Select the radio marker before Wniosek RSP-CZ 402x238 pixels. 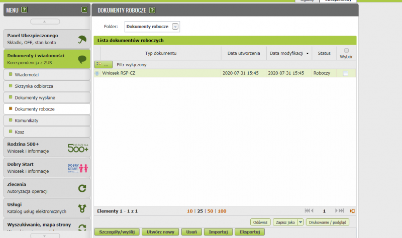pyautogui.click(x=97, y=73)
